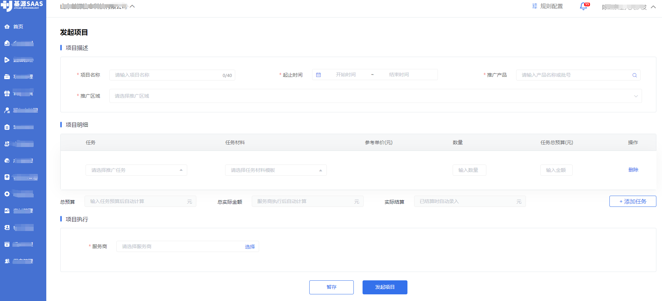Click the 项目明细 section heading

pyautogui.click(x=77, y=125)
